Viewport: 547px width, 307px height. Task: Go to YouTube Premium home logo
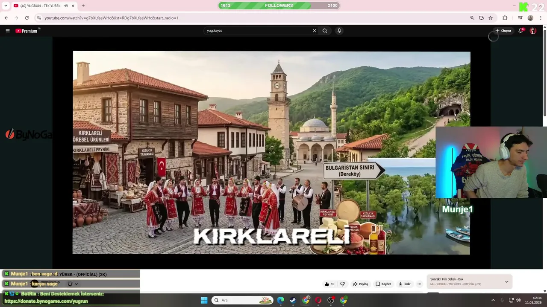pos(26,31)
